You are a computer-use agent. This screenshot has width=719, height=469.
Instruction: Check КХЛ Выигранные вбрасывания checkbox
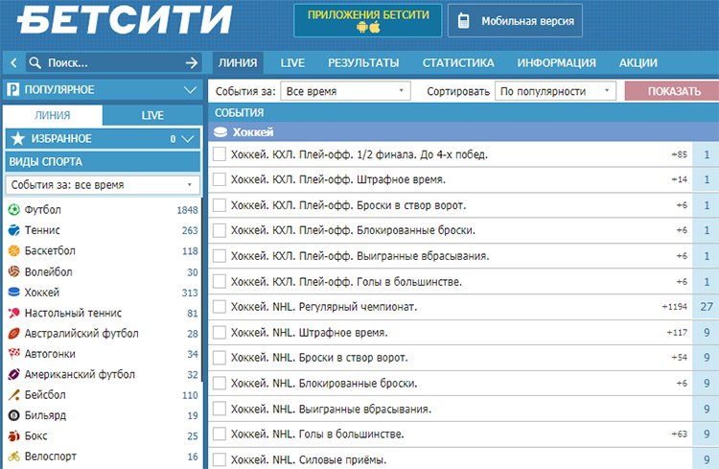pyautogui.click(x=220, y=256)
